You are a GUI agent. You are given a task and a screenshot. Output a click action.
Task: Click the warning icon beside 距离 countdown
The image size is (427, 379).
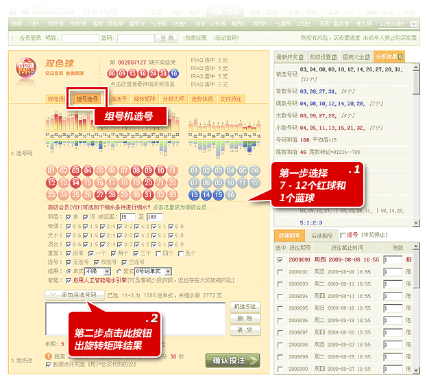coord(48,356)
